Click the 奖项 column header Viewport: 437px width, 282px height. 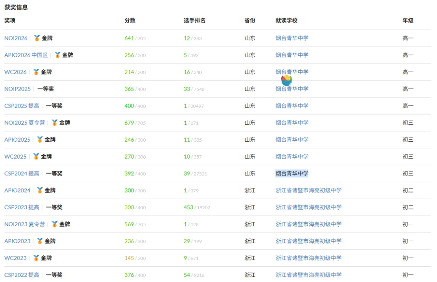pyautogui.click(x=10, y=20)
